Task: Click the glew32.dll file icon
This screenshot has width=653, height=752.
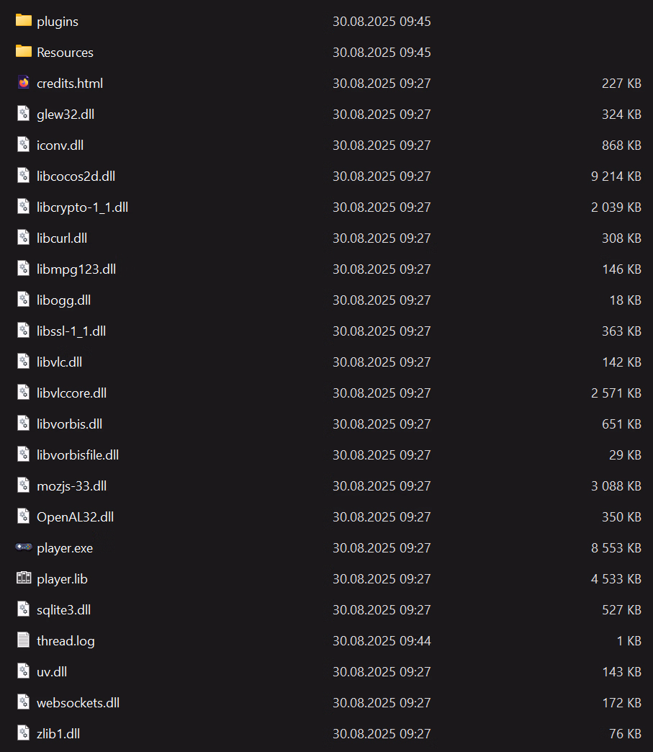Action: [24, 114]
